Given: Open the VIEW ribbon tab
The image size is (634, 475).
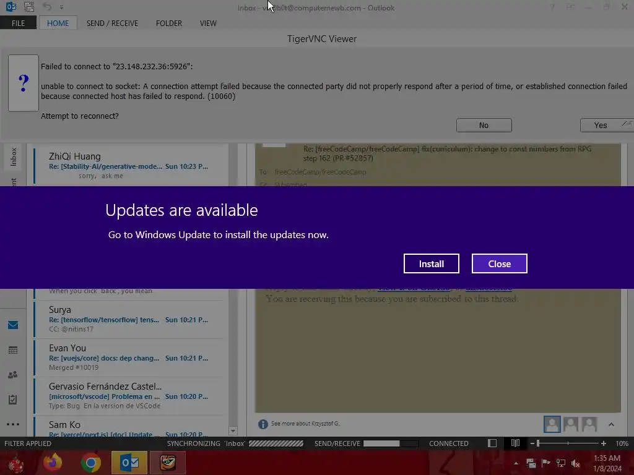Looking at the screenshot, I should click(208, 23).
